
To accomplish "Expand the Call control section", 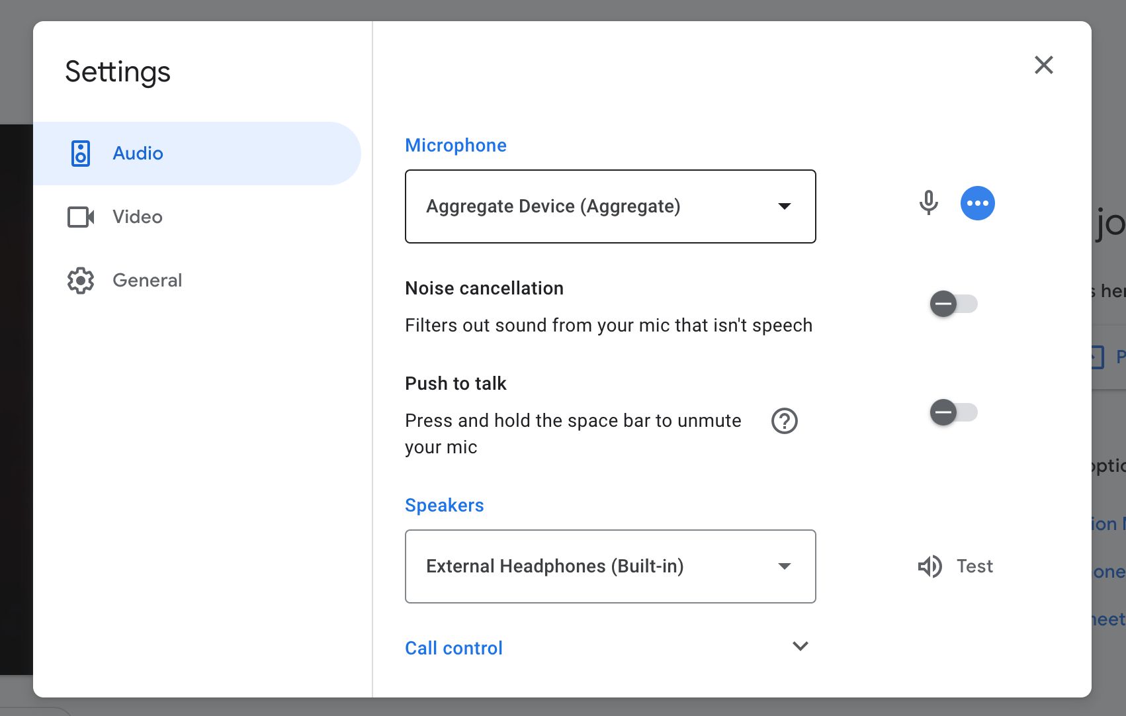I will [x=801, y=647].
